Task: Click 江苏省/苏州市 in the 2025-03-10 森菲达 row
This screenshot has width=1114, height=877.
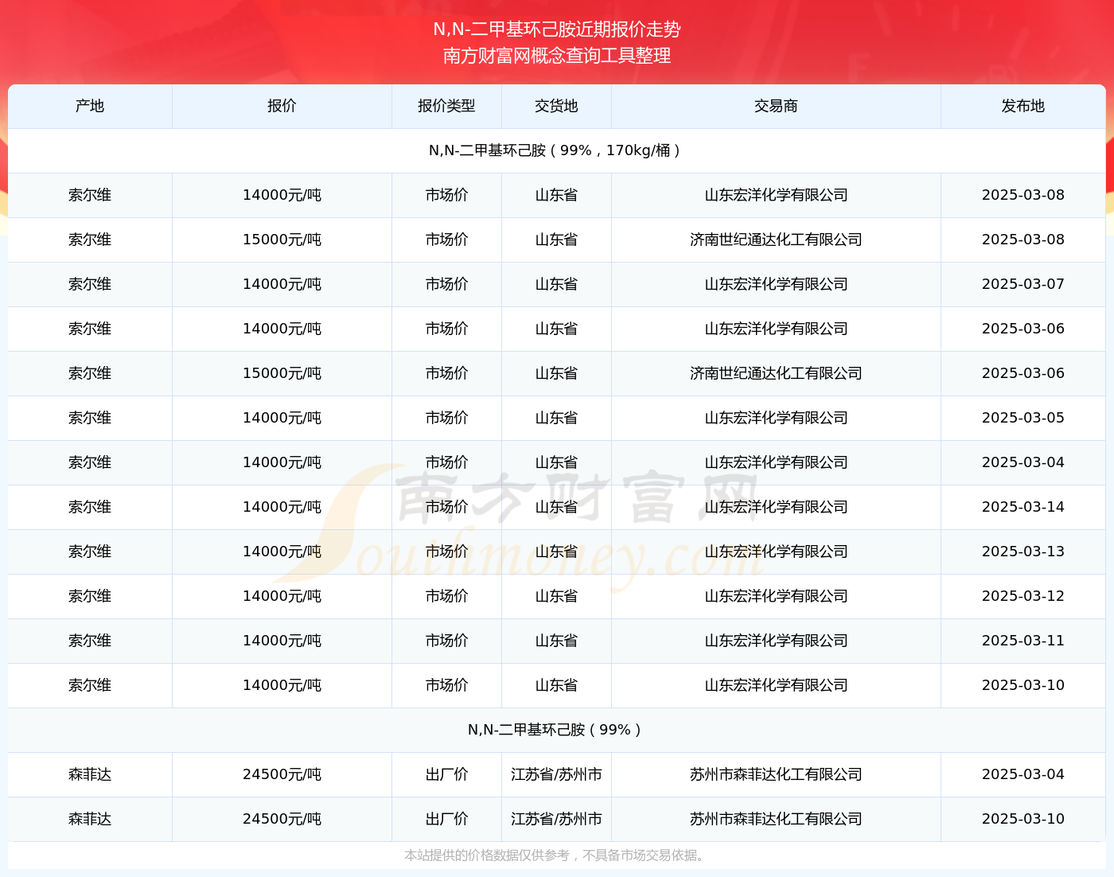Action: click(556, 819)
